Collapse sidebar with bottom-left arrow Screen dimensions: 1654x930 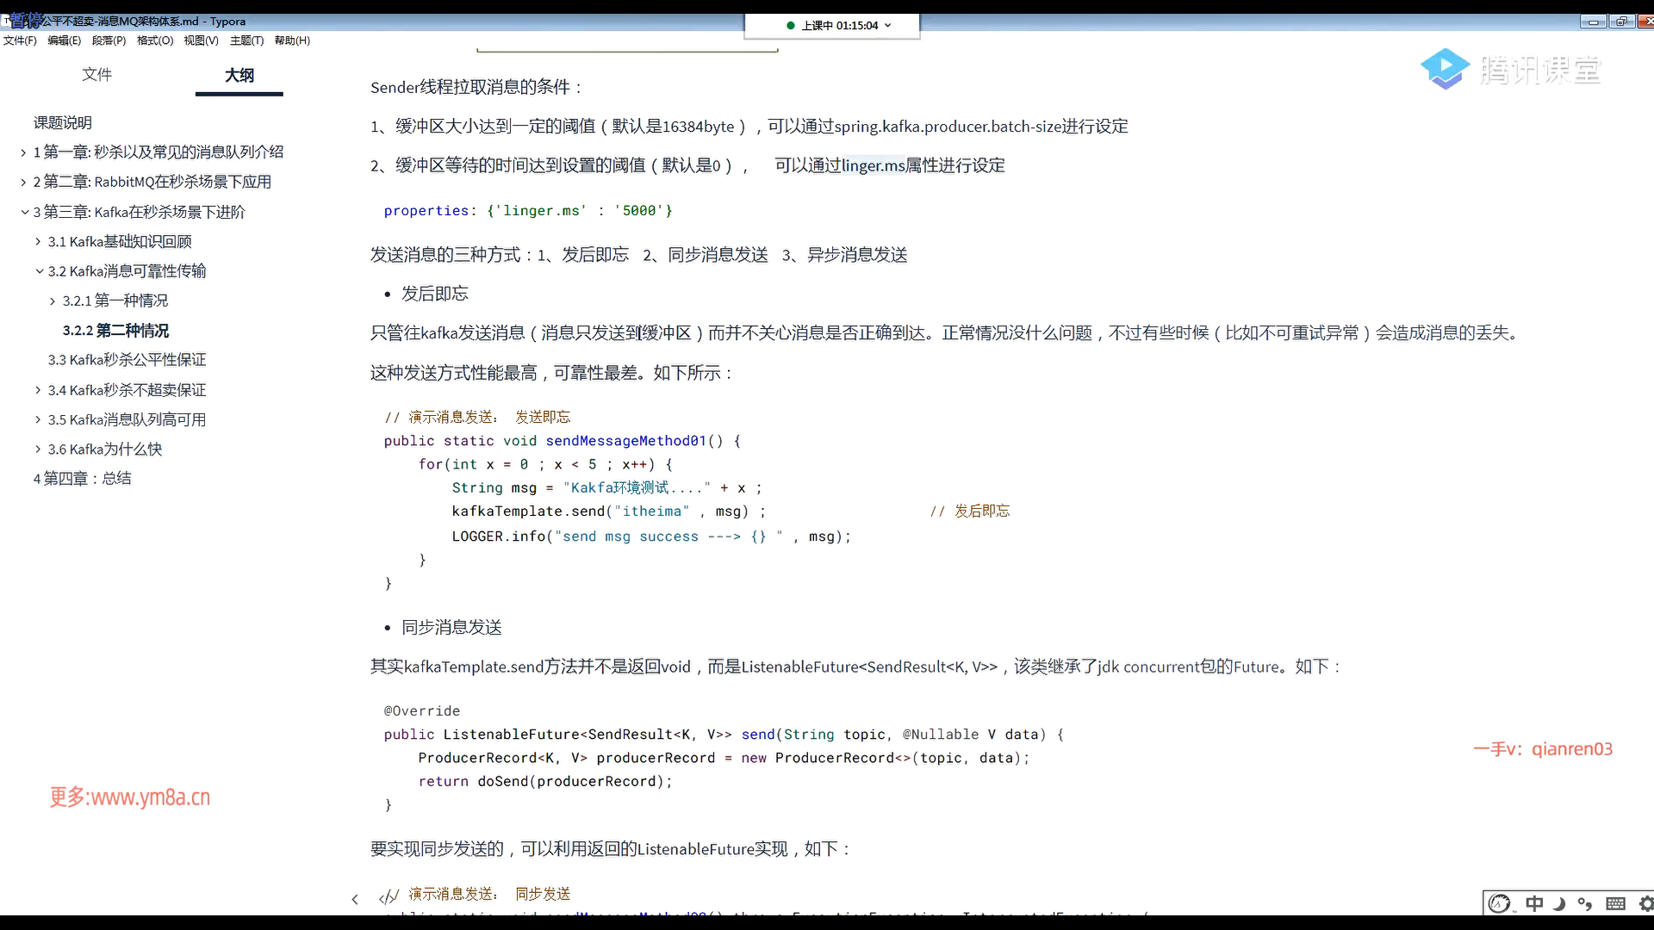(x=355, y=899)
